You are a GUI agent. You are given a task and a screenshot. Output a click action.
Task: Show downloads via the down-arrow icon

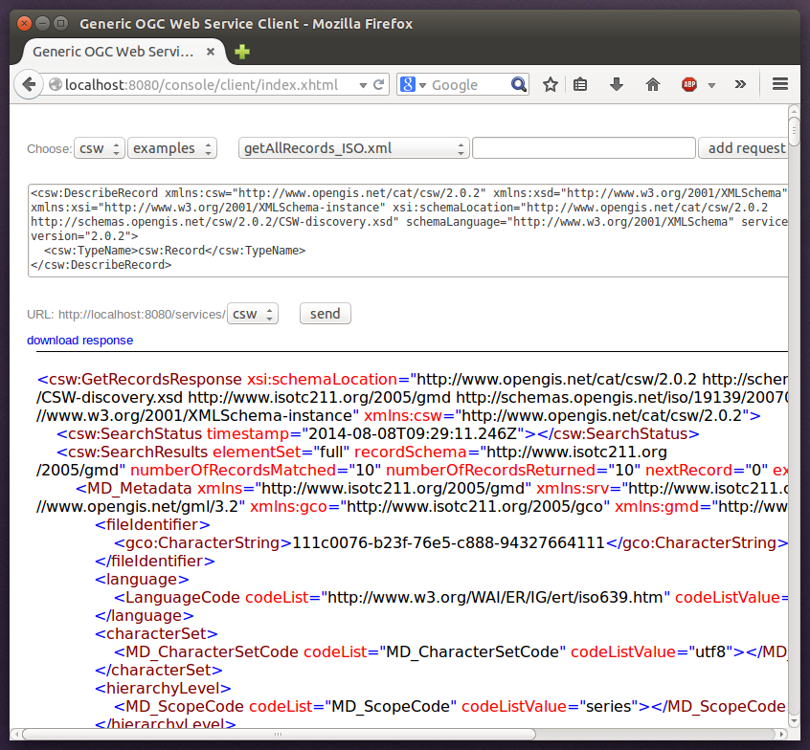[x=615, y=84]
